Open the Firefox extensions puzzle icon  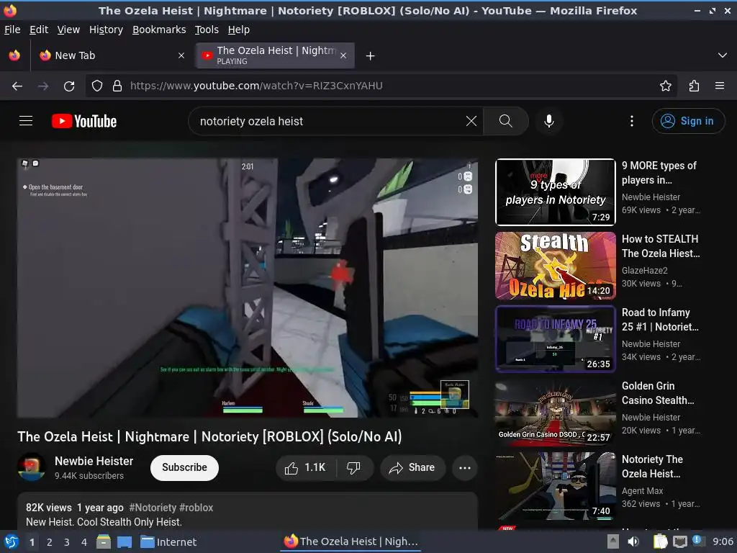694,86
